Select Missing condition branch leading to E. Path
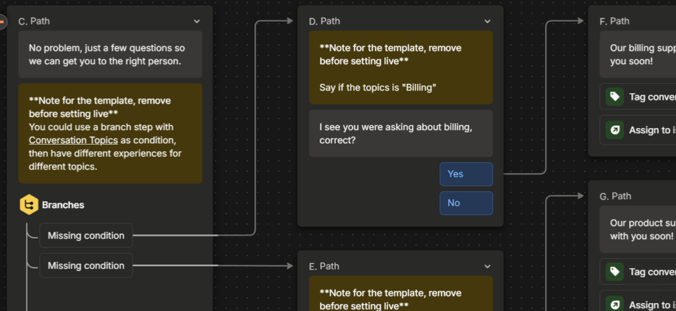The height and width of the screenshot is (311, 676). 86,266
